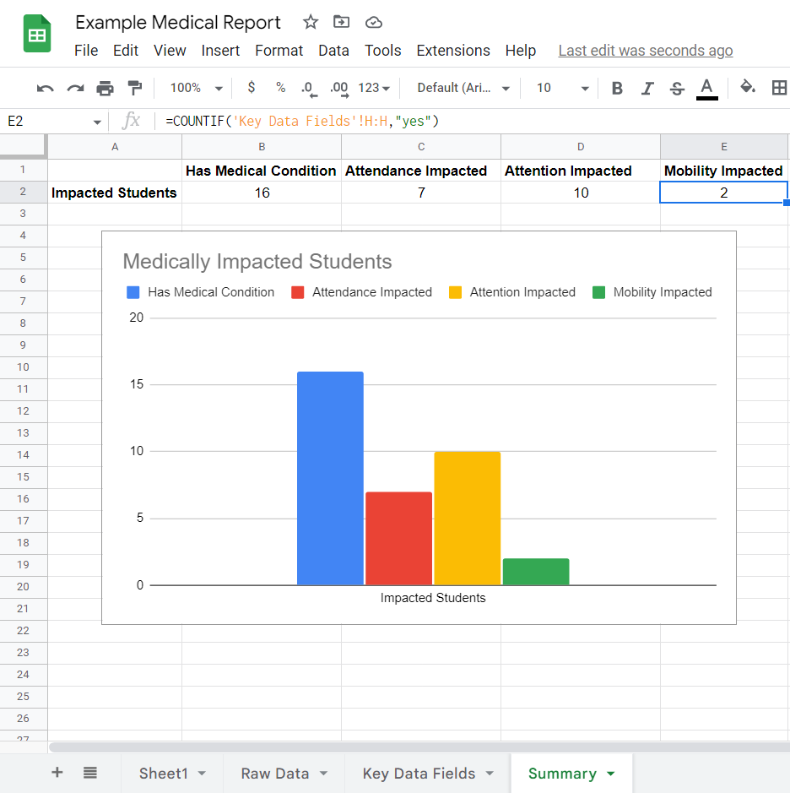This screenshot has height=793, width=790.
Task: Toggle strikethrough formatting
Action: click(x=676, y=88)
